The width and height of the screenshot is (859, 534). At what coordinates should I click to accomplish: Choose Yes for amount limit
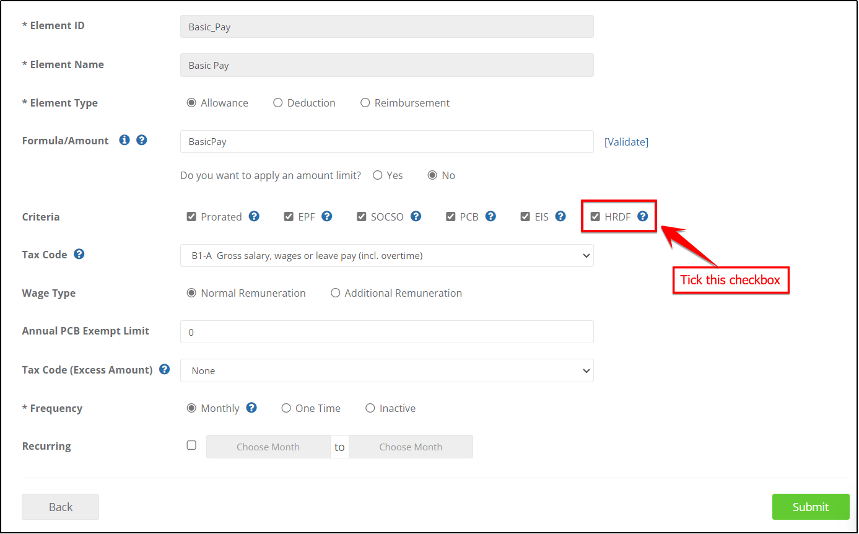pos(377,175)
